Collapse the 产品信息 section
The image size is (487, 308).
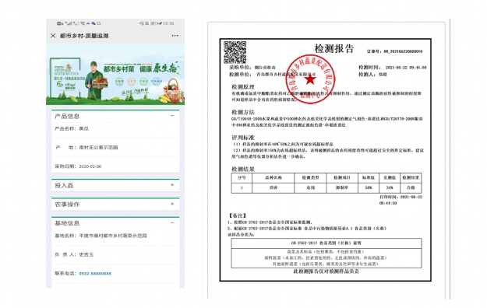click(x=172, y=116)
